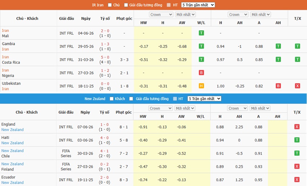Open Gambia team link
This screenshot has height=186, width=307.
(8, 44)
